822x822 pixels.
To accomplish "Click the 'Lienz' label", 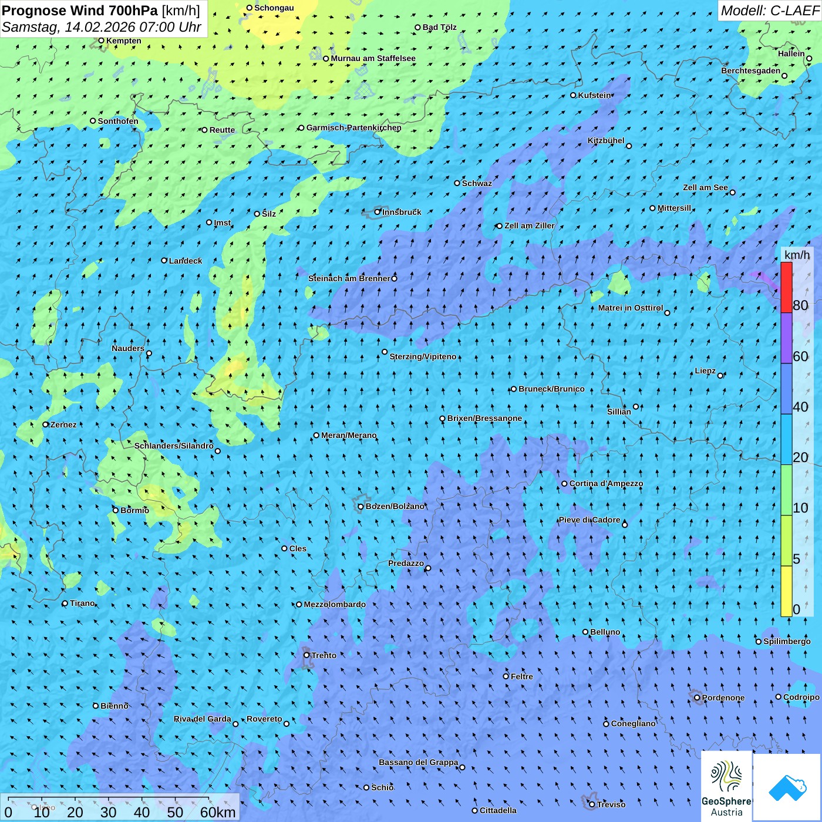I will point(705,370).
